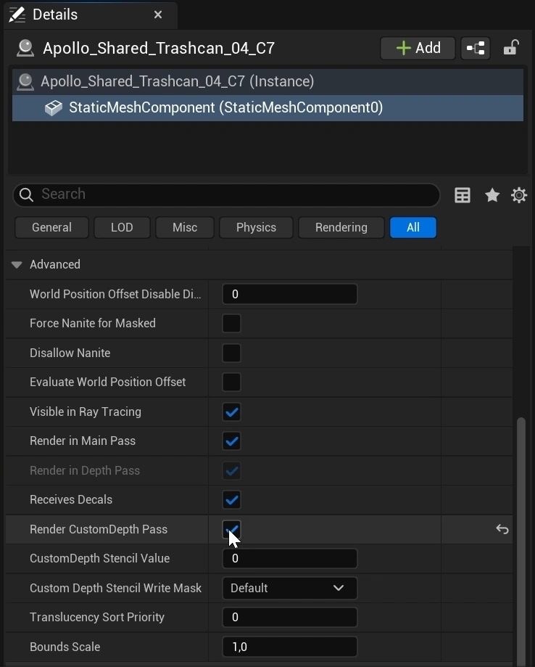Click the actor icon beside the Apollo_Shared_Trashcan_04_C7 title
535x667 pixels.
(x=25, y=48)
